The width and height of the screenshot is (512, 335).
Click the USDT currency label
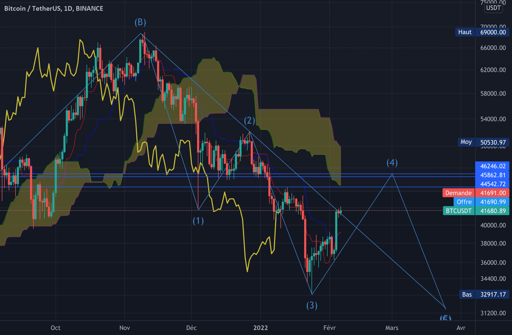tap(493, 8)
